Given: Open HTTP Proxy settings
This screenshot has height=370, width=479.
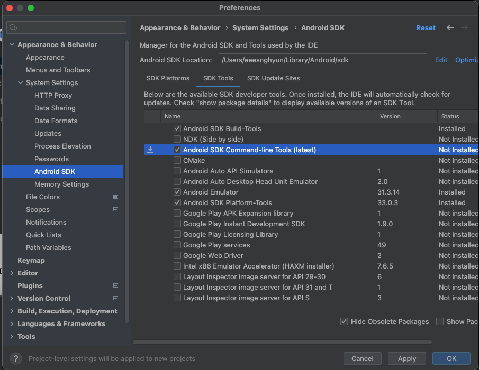Looking at the screenshot, I should 53,96.
